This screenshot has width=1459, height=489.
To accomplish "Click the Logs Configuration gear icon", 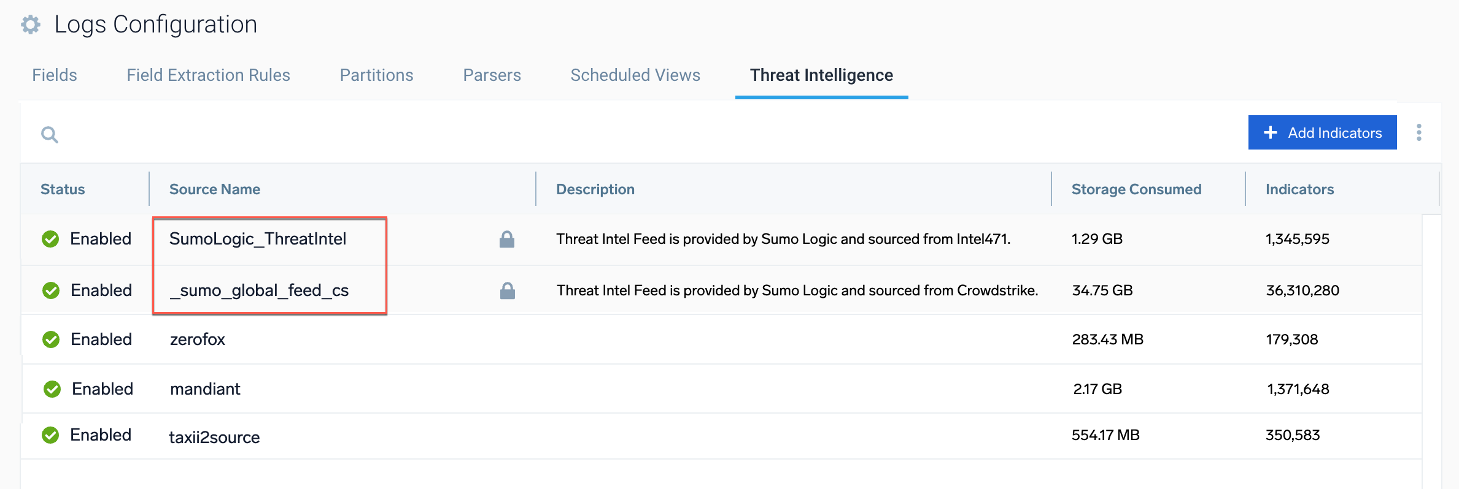I will 31,25.
